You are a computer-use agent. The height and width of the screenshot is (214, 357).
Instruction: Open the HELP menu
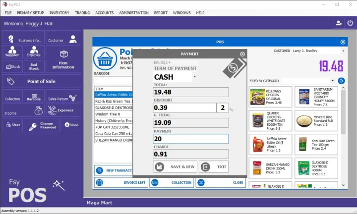pyautogui.click(x=200, y=13)
